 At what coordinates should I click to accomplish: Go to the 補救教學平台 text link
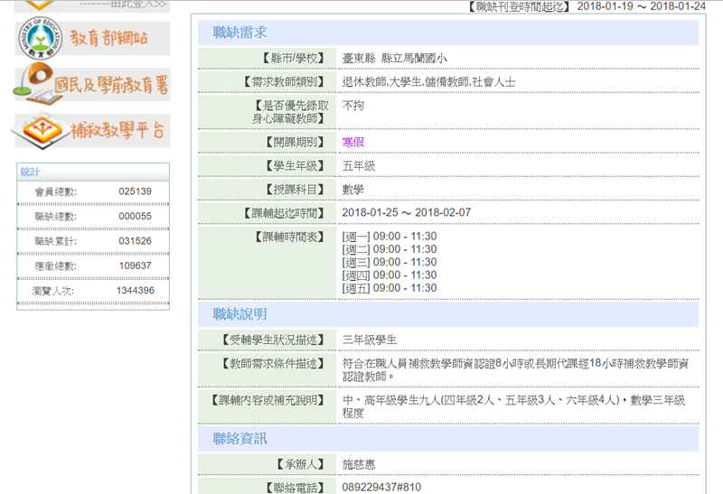[117, 131]
